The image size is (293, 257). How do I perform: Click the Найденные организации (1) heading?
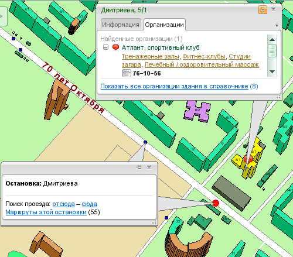(x=141, y=39)
